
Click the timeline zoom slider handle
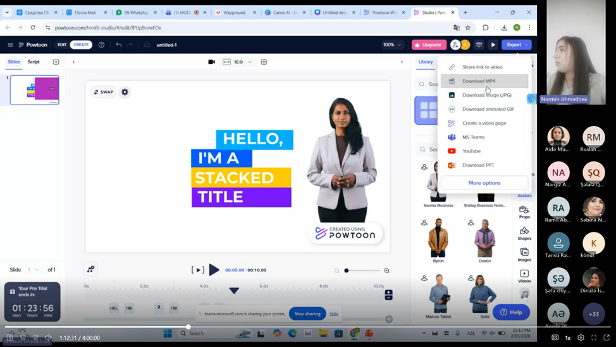tap(347, 270)
